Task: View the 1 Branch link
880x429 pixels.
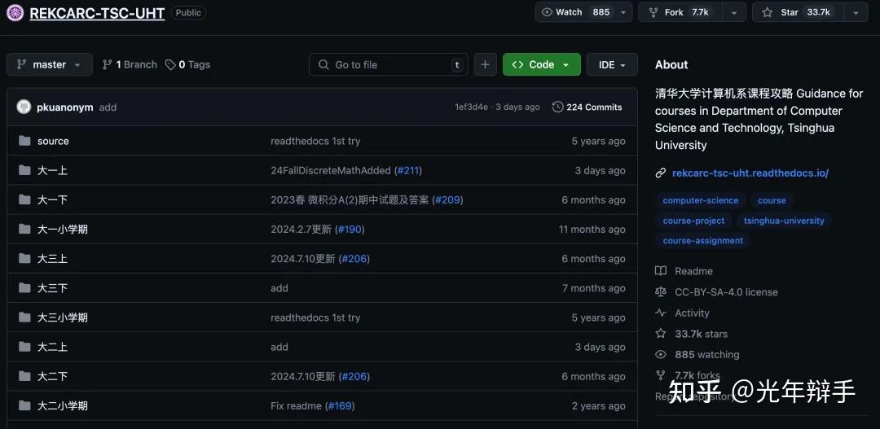Action: (130, 64)
